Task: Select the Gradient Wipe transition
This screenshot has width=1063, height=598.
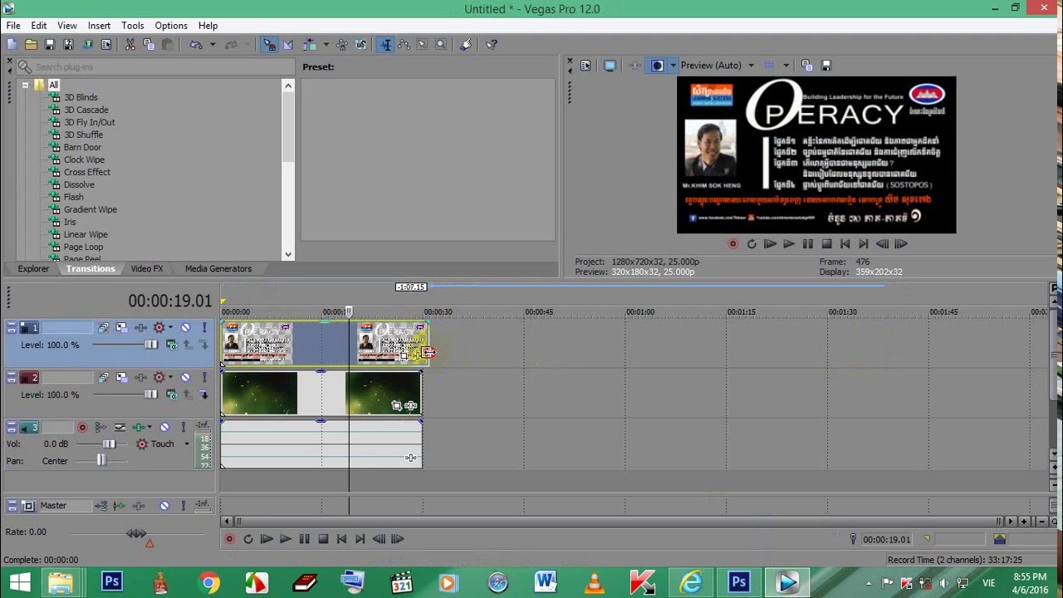Action: click(91, 209)
